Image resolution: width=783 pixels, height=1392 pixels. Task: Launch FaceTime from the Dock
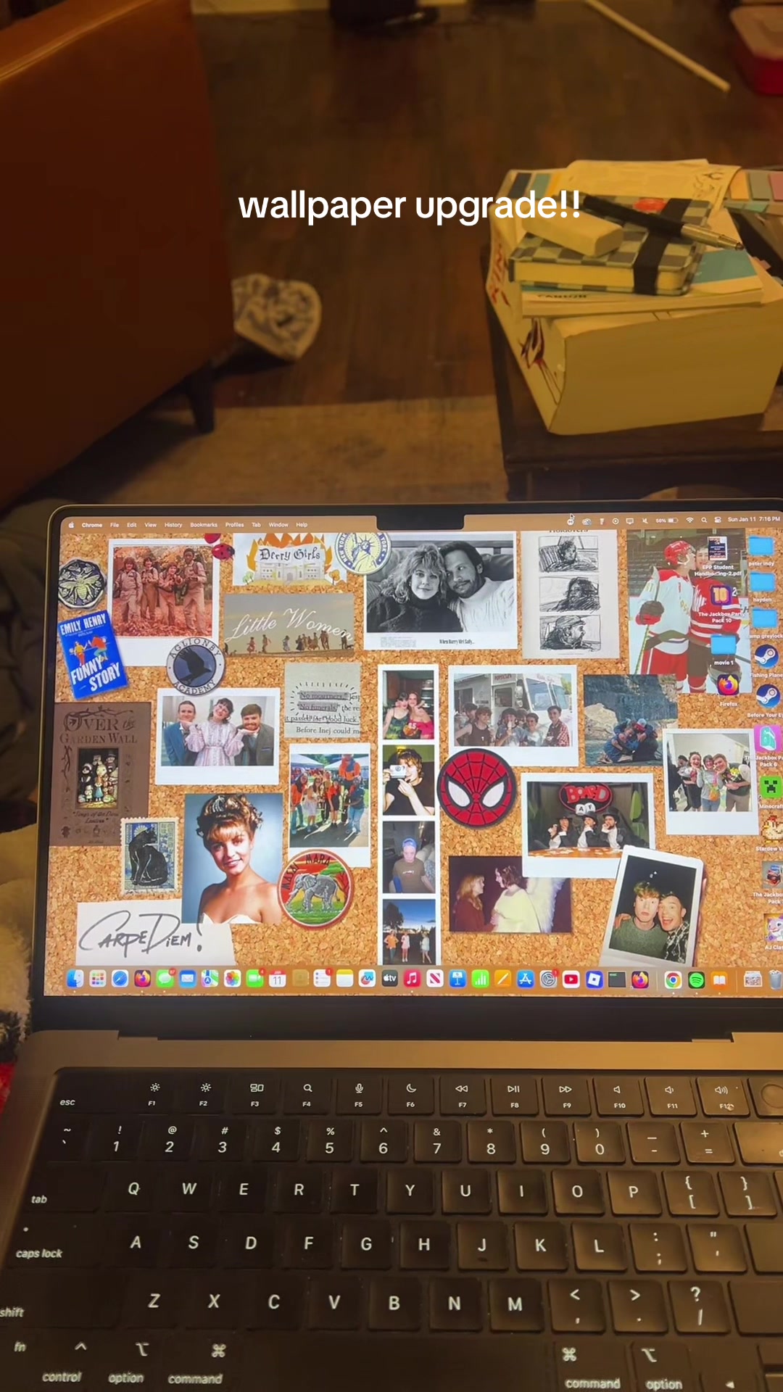(254, 979)
